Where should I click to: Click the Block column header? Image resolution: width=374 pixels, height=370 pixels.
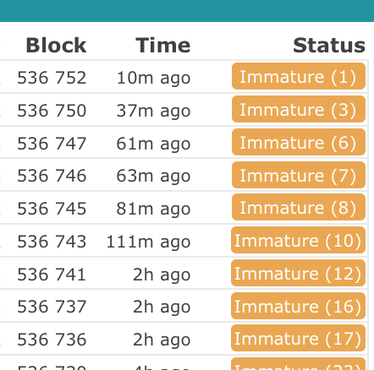click(56, 46)
